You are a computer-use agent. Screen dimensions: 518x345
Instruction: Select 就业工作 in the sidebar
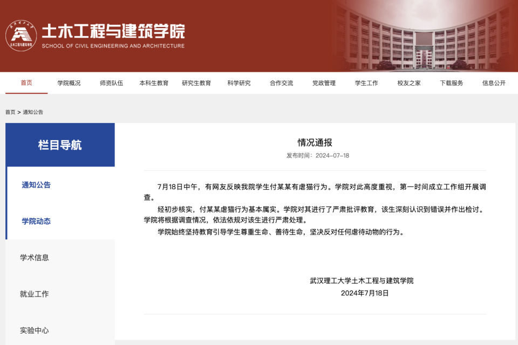click(35, 294)
